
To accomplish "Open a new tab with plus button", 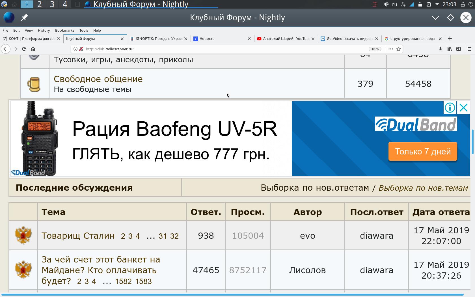I will (450, 38).
